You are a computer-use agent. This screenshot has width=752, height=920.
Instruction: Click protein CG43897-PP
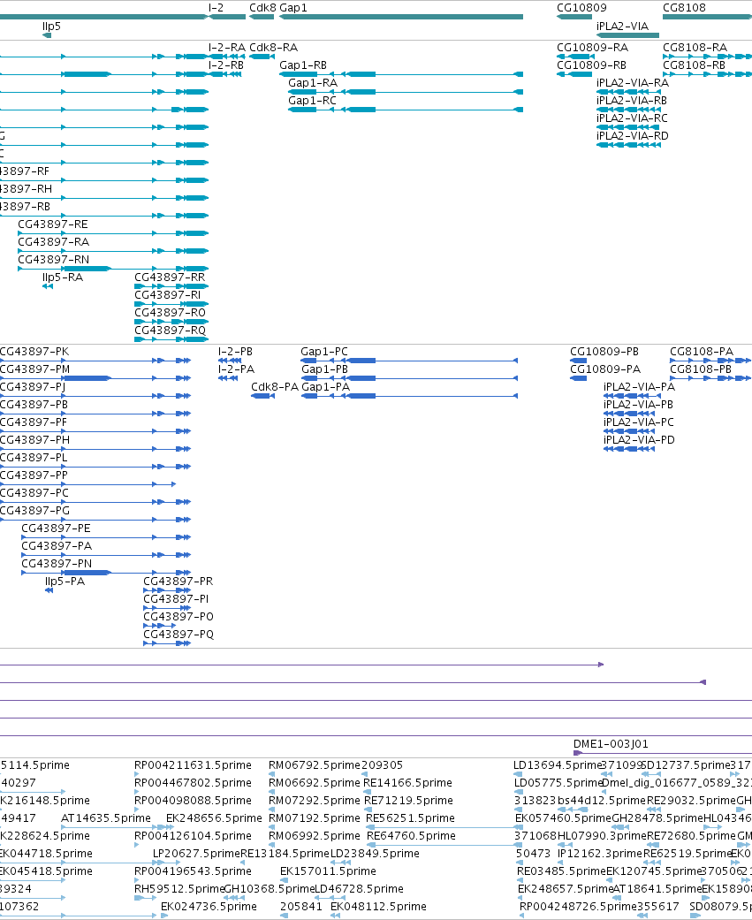point(34,475)
